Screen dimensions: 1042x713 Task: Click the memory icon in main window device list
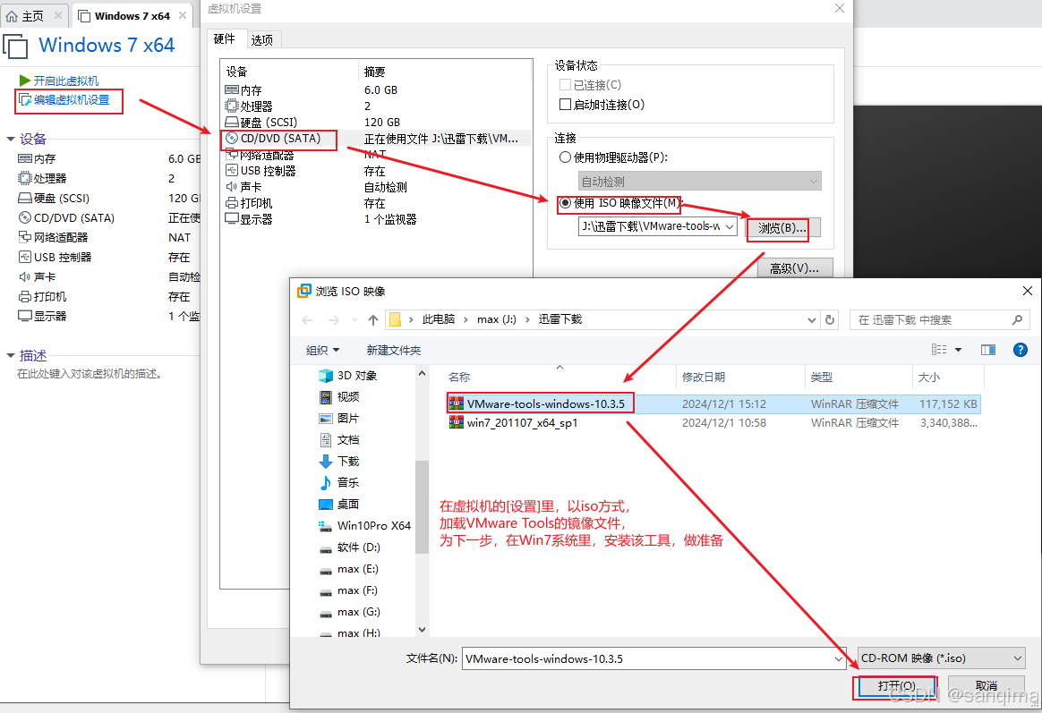tap(24, 158)
